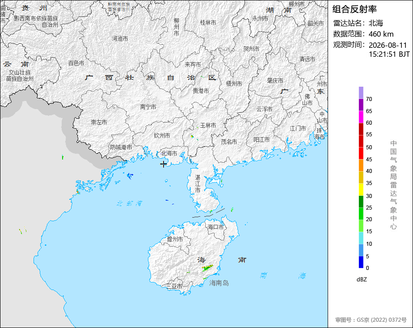This screenshot has width=413, height=328.
Task: Click the dark blue 0 dBZ legend swatch
Action: pyautogui.click(x=361, y=262)
